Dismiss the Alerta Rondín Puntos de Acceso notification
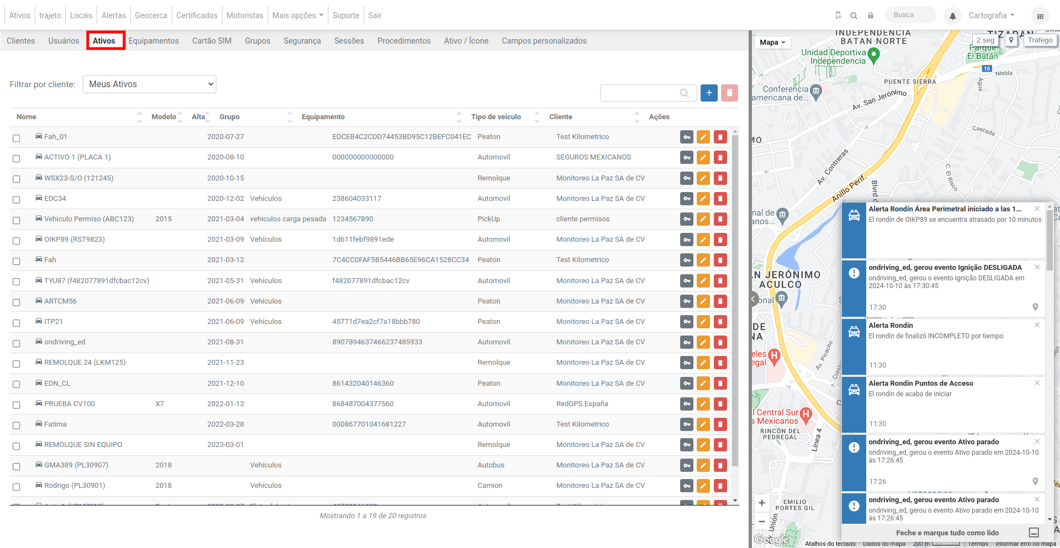 1037,383
